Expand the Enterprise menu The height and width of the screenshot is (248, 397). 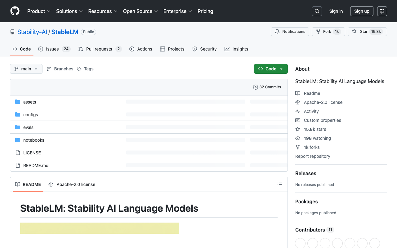(178, 11)
